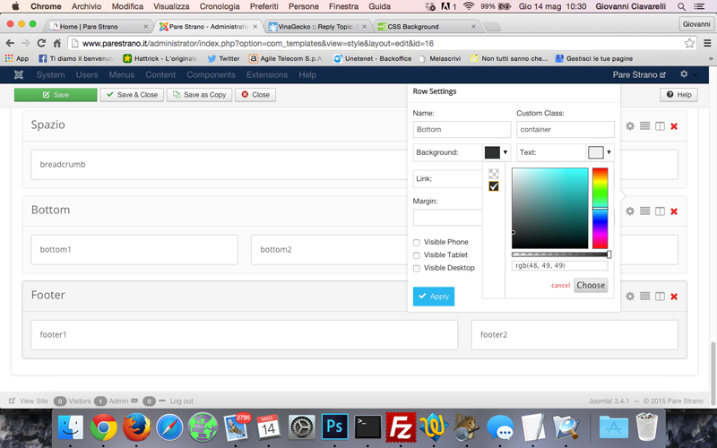Enable the Visible Phone checkbox

click(417, 243)
